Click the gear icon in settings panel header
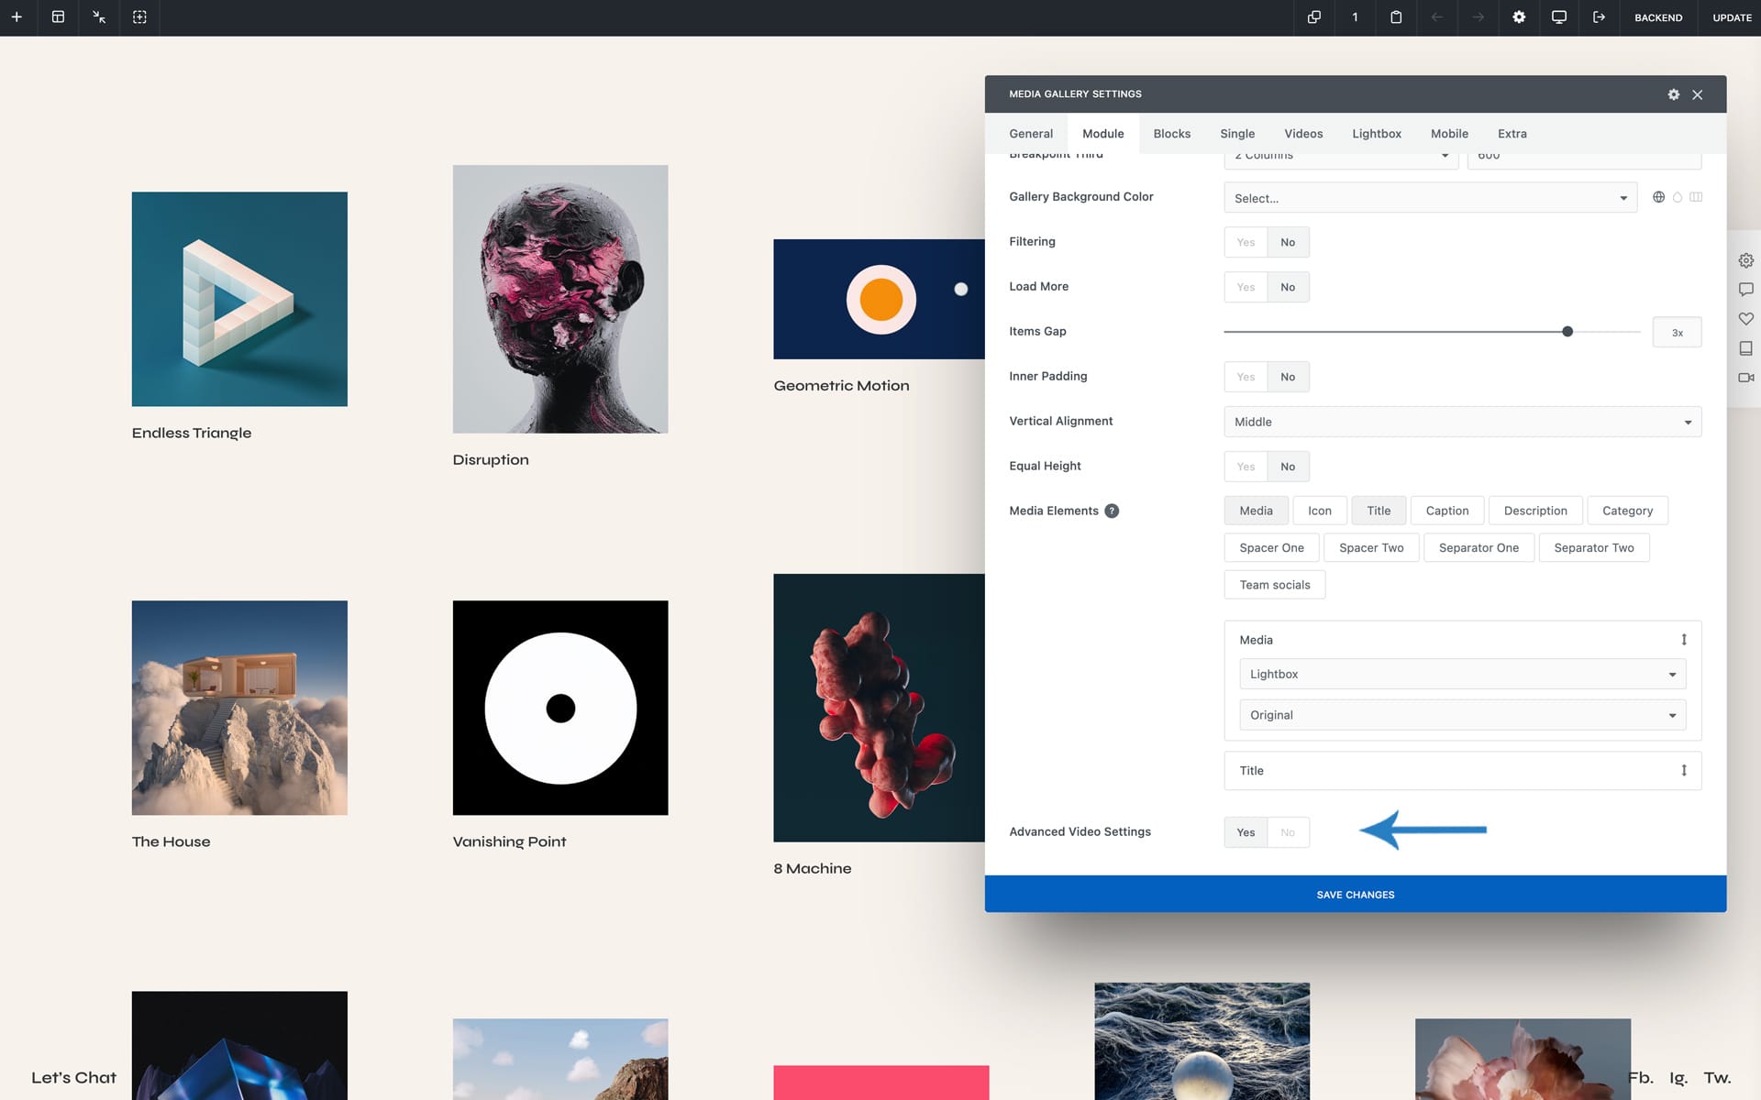 coord(1673,94)
